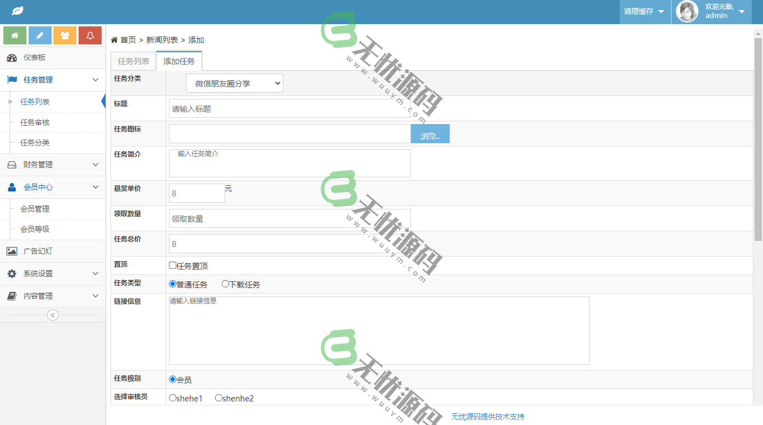
Task: Switch to the 任务列表 tab
Action: coord(133,61)
